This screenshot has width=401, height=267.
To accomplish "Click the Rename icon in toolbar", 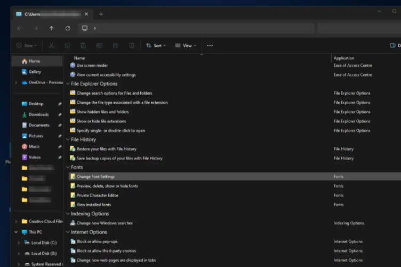I will [x=100, y=46].
